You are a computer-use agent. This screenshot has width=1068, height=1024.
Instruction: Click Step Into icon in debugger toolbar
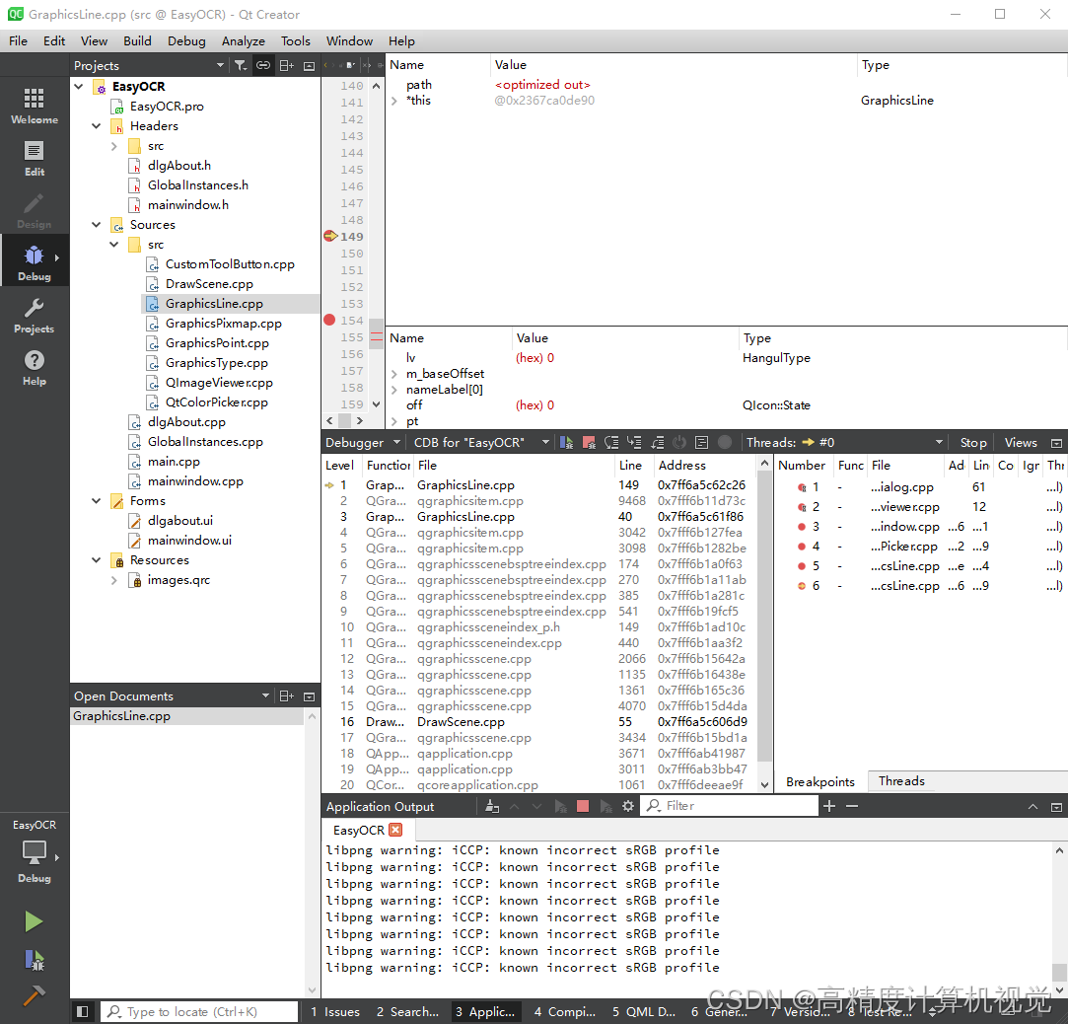coord(634,442)
